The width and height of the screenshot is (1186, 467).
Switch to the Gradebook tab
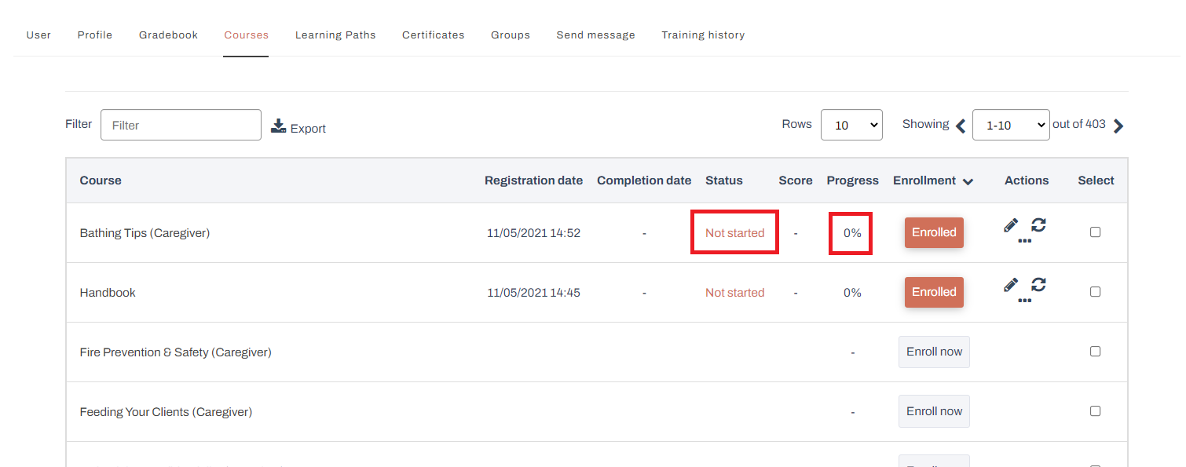(x=168, y=35)
